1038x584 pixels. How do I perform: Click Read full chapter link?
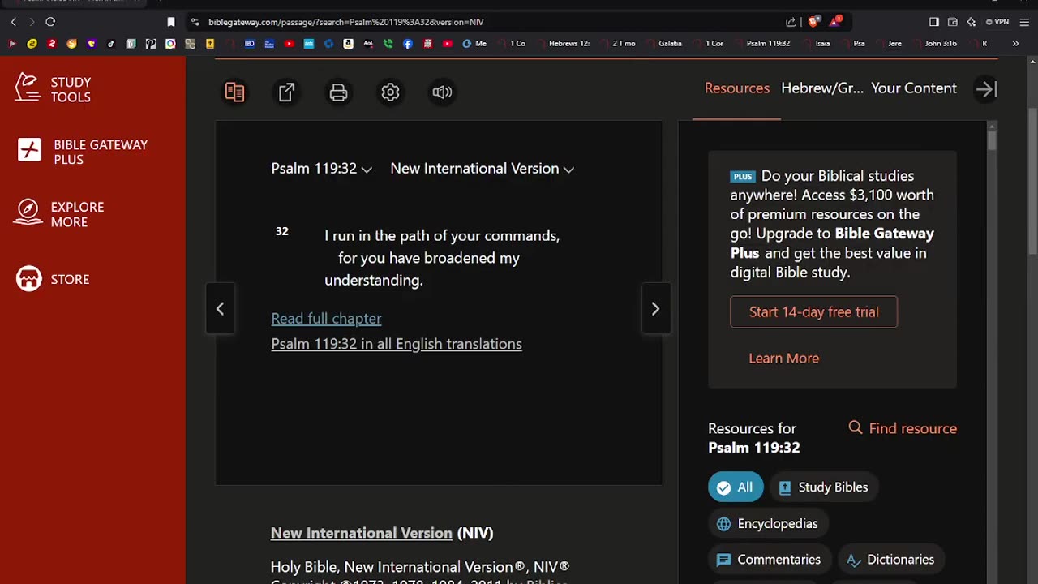326,319
